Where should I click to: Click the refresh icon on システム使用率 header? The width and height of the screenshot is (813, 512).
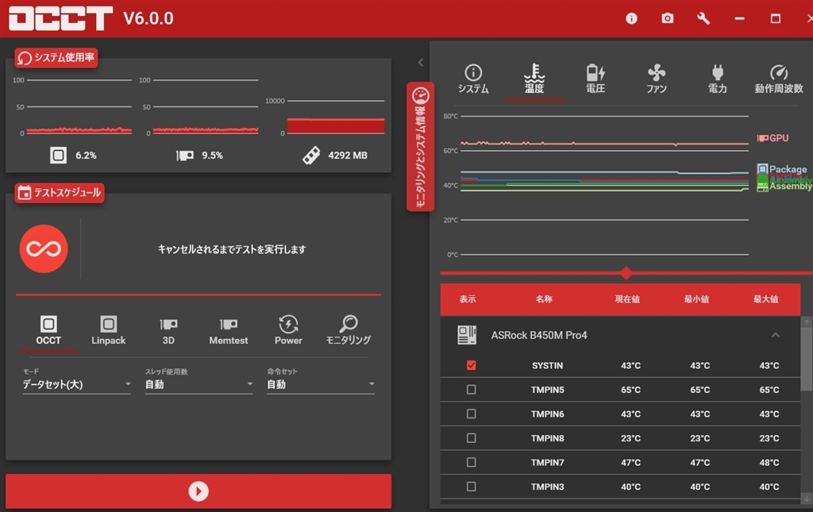click(x=25, y=58)
